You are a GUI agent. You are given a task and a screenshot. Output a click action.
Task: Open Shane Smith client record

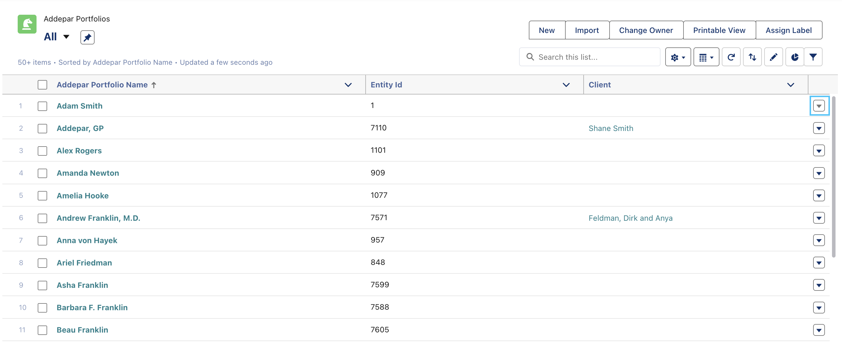[x=610, y=128]
